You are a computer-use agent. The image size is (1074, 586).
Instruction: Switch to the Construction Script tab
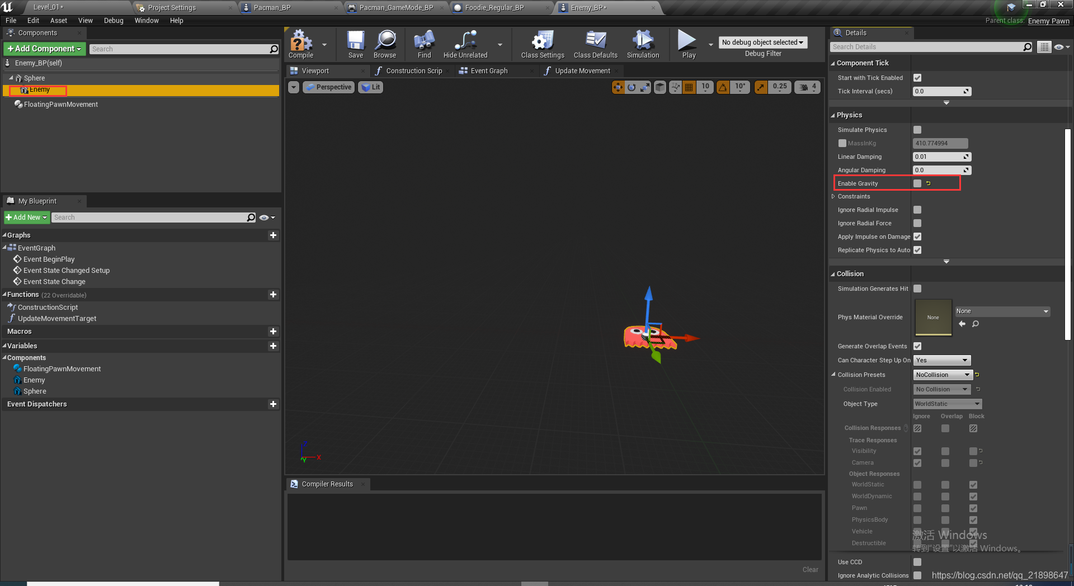(414, 71)
